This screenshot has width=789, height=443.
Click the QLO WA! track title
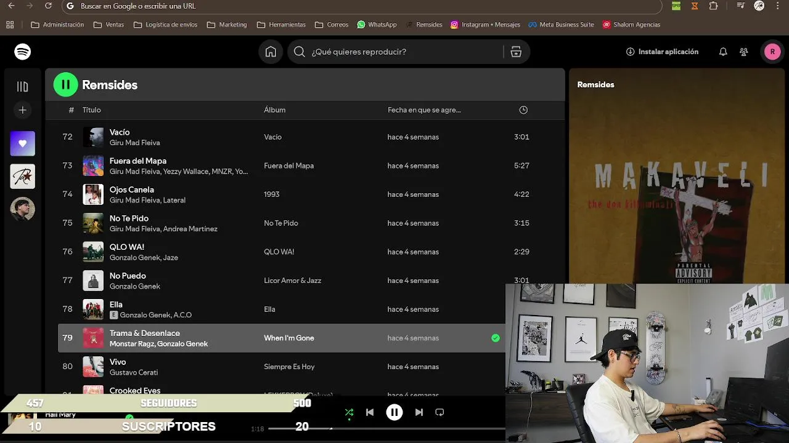click(127, 247)
